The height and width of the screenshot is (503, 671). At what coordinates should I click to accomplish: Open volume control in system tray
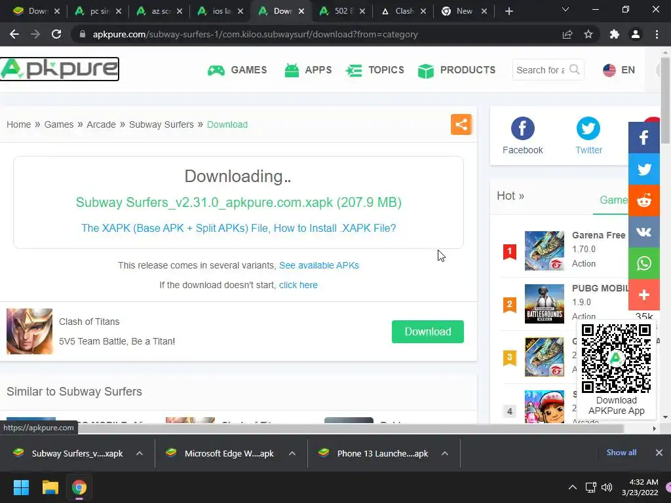[x=607, y=487]
